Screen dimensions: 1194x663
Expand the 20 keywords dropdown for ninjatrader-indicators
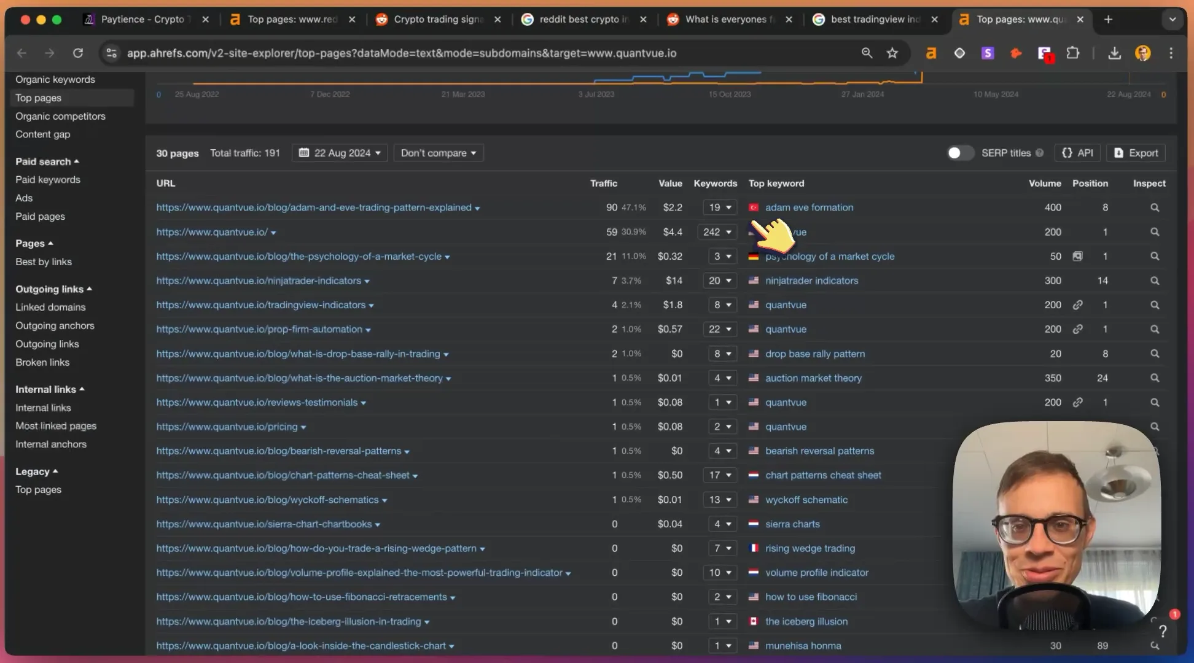click(x=720, y=281)
